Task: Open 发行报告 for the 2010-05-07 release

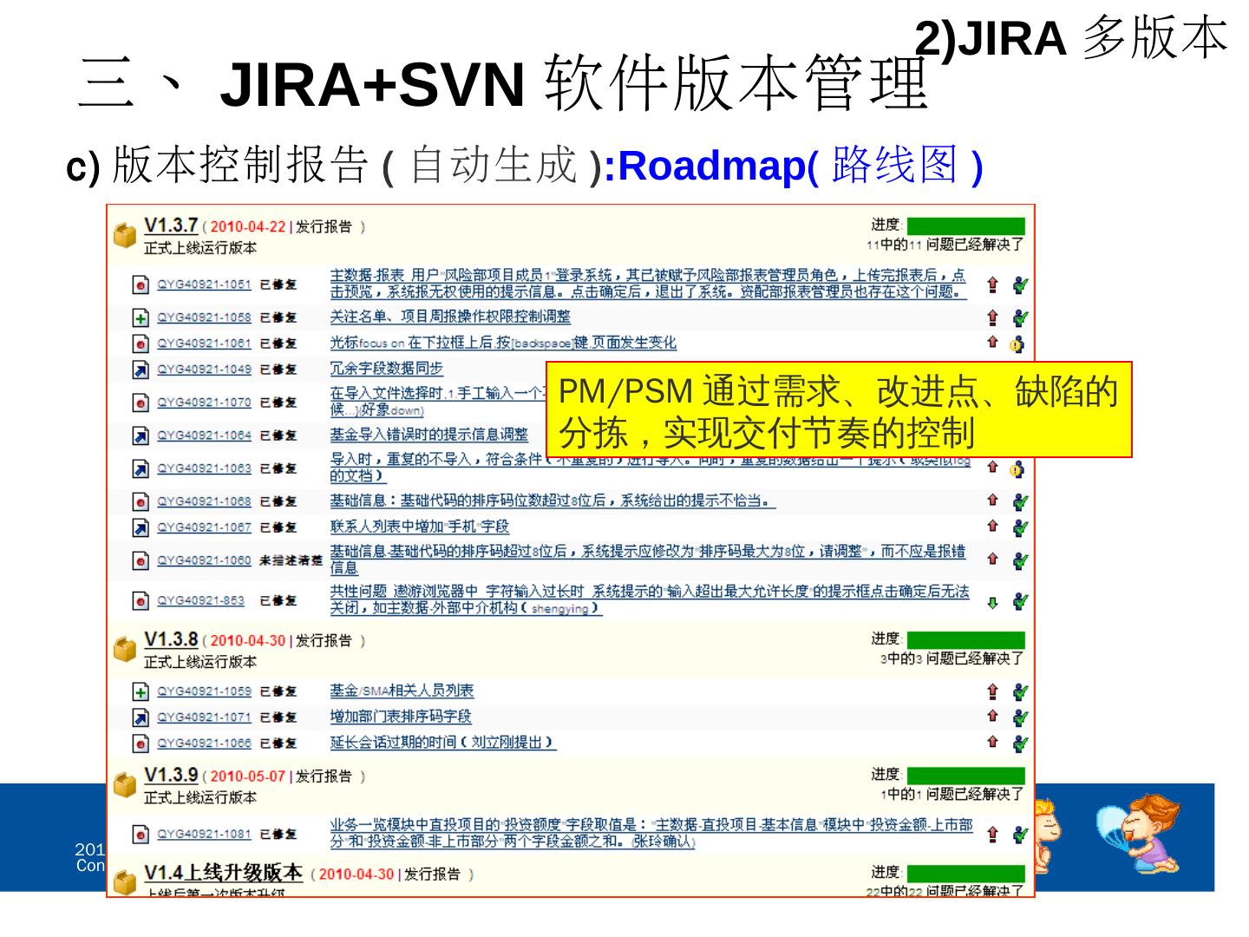Action: (x=324, y=776)
